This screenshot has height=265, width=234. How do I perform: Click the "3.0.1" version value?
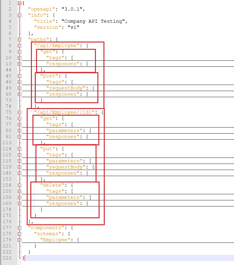[x=72, y=9]
